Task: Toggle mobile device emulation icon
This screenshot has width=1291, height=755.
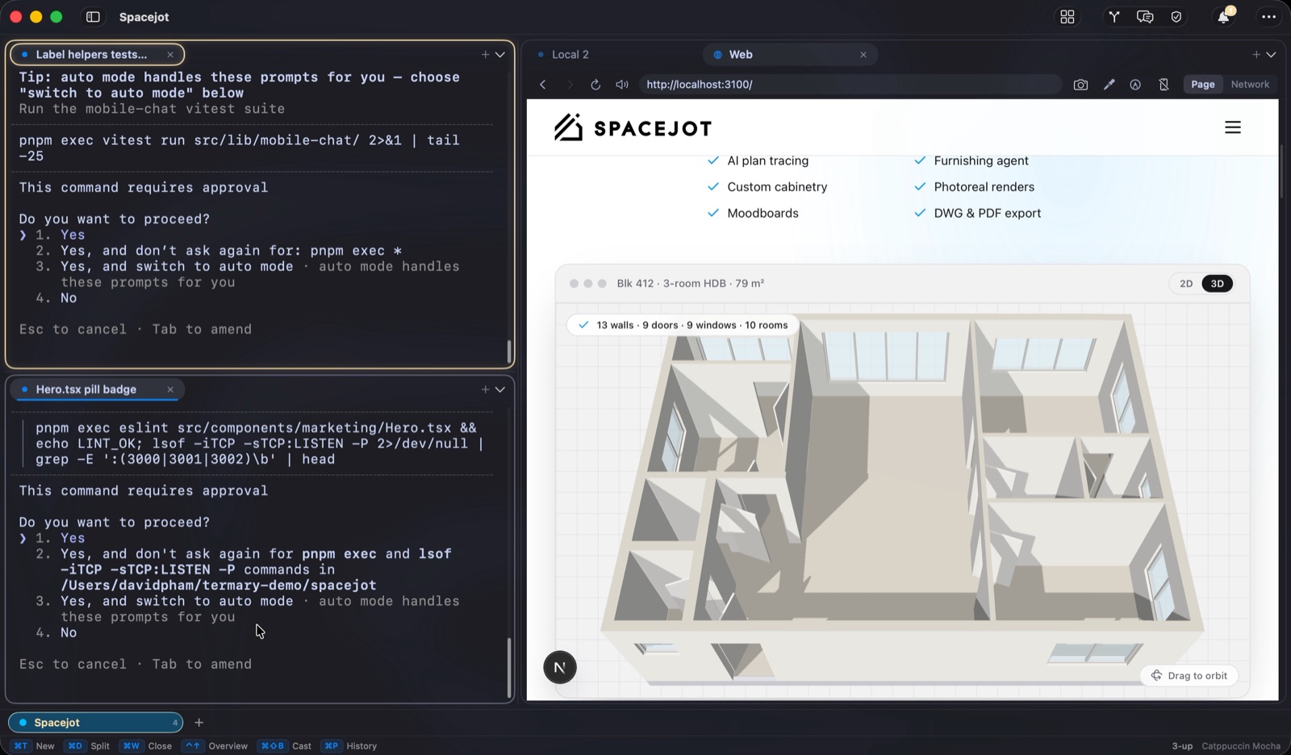Action: click(1164, 85)
